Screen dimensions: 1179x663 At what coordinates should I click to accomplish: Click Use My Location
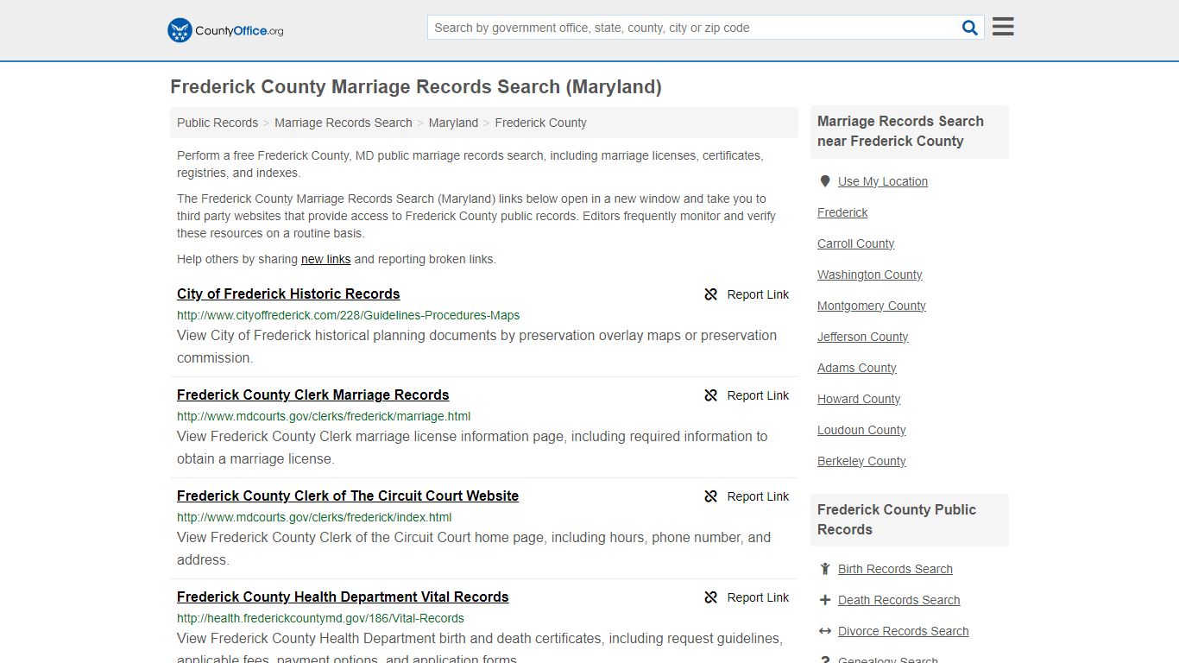tap(883, 181)
